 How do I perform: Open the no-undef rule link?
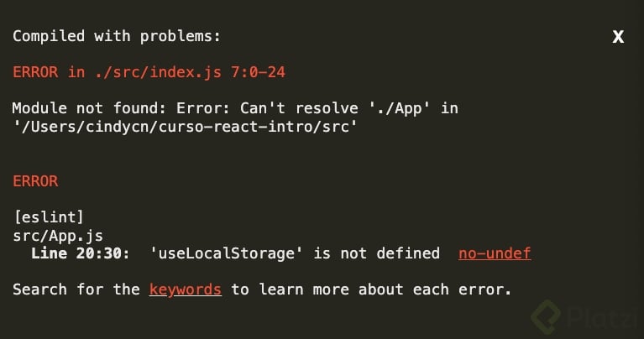click(x=495, y=253)
